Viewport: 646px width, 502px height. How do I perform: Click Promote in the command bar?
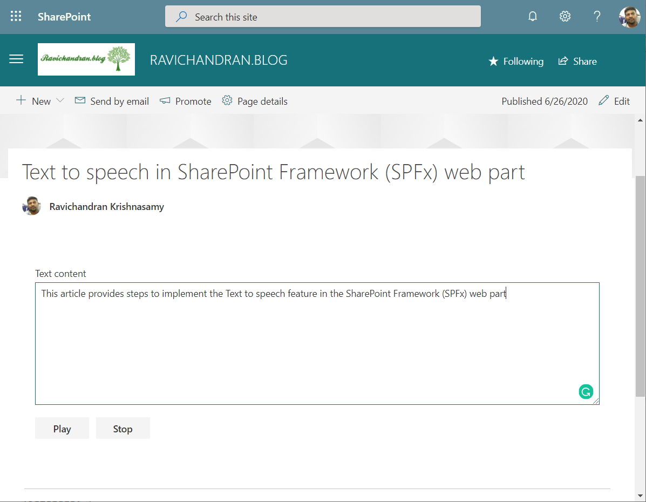pos(186,101)
